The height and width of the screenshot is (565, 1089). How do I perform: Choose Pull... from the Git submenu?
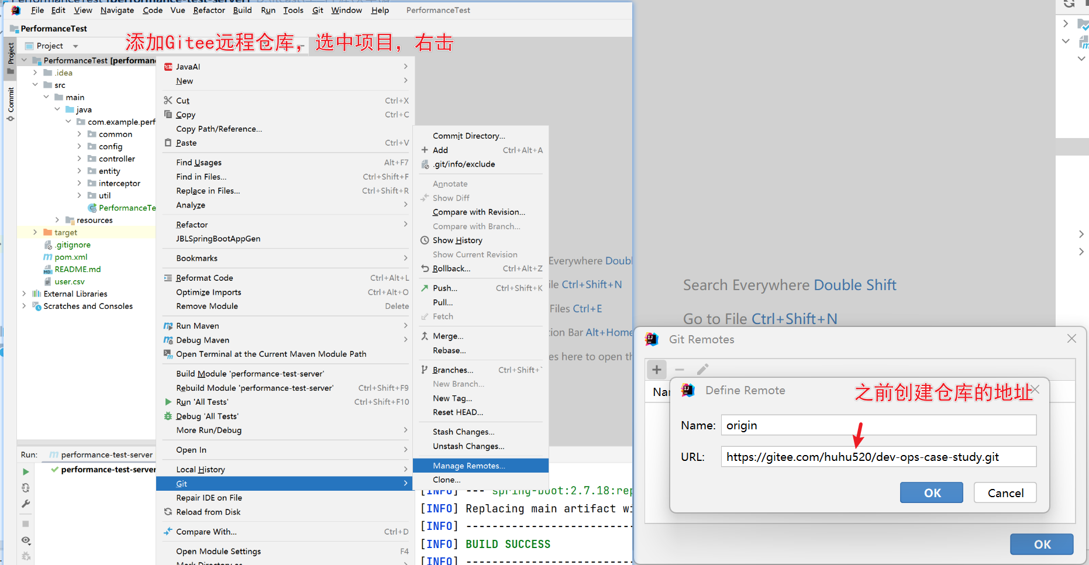(x=481, y=302)
